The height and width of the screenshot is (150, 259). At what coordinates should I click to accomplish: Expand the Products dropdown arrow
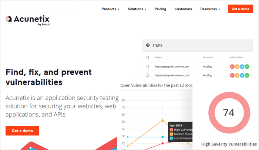[x=119, y=9]
